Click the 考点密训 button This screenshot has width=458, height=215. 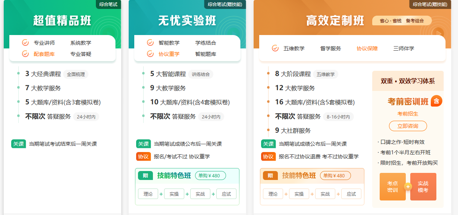pos(392,186)
